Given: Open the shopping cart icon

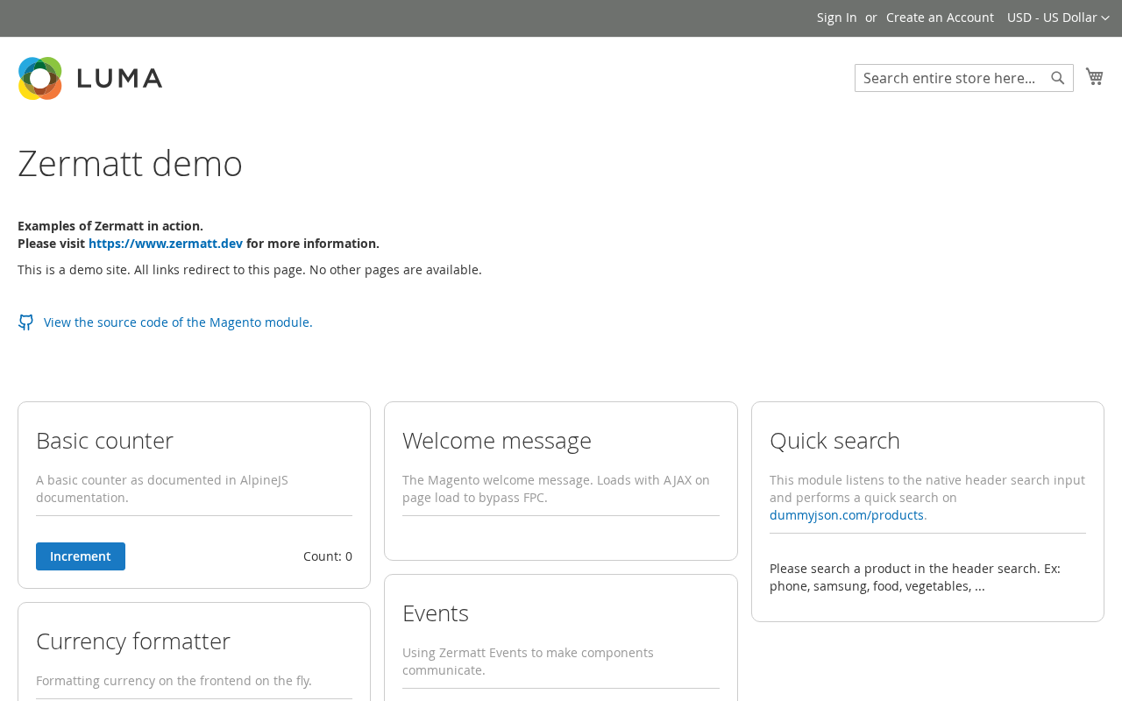Looking at the screenshot, I should click(1094, 76).
